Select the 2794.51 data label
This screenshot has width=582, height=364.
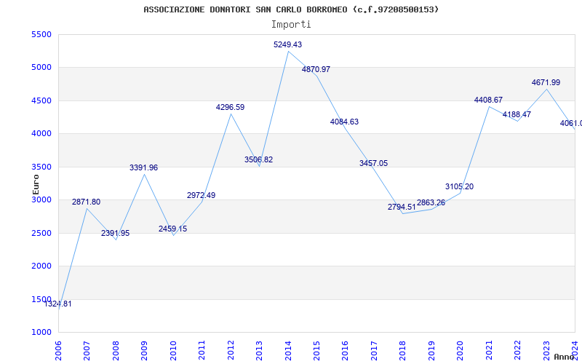tap(402, 207)
